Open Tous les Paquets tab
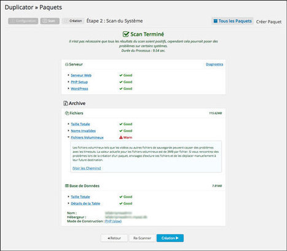 pos(232,21)
